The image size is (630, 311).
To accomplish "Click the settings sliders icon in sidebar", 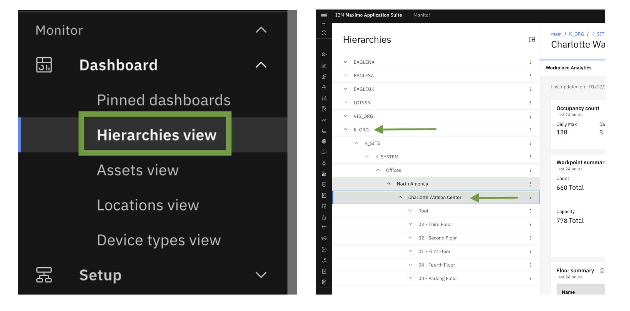I will (x=324, y=260).
